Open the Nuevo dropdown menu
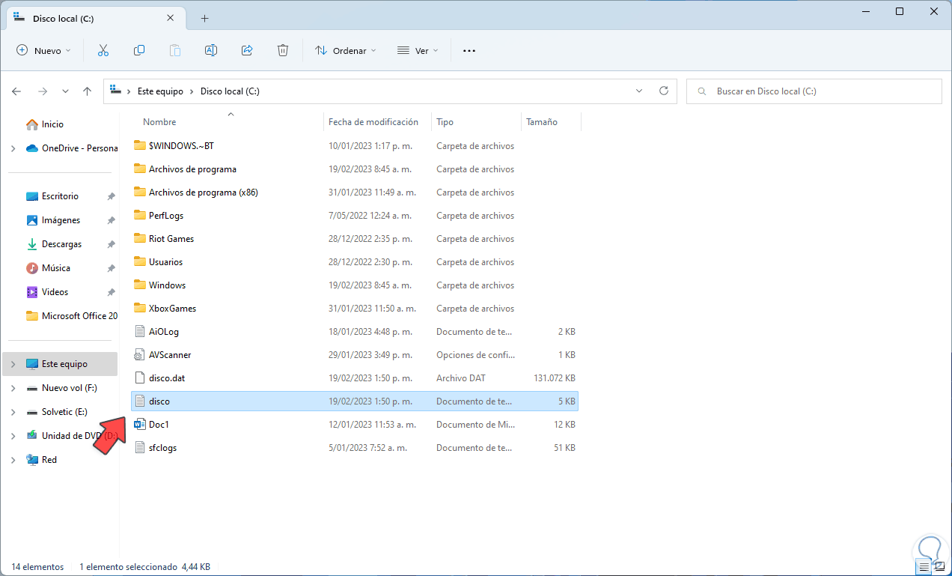The height and width of the screenshot is (576, 952). (43, 50)
